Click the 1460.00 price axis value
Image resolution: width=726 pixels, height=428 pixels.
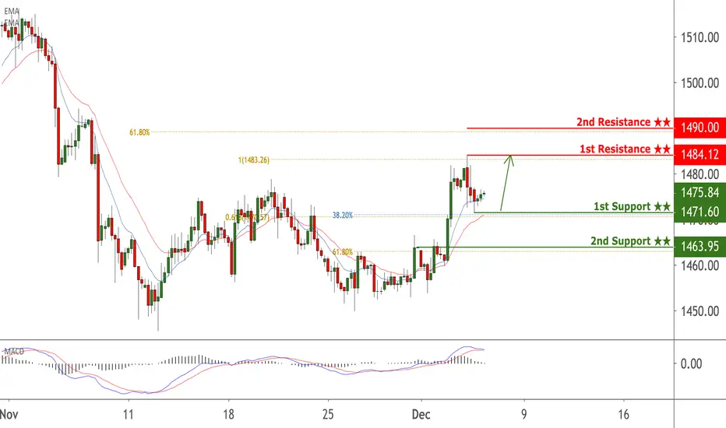pos(700,265)
